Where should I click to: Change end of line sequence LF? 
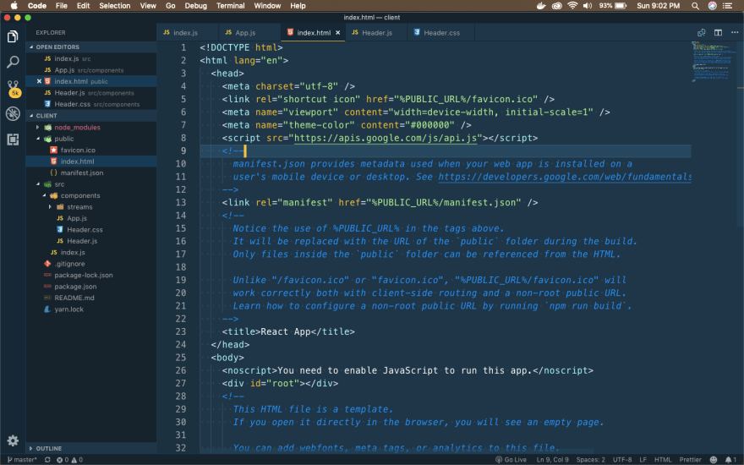coord(643,459)
